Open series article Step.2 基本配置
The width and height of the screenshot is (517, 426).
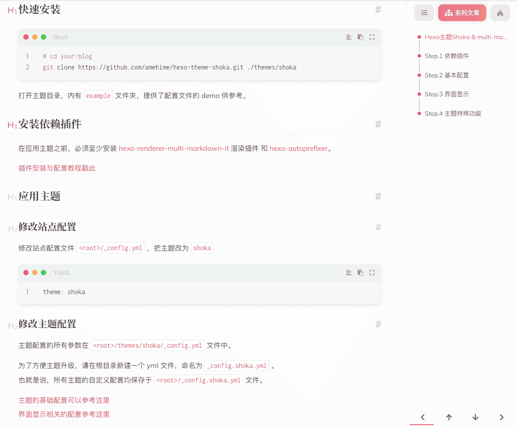447,75
